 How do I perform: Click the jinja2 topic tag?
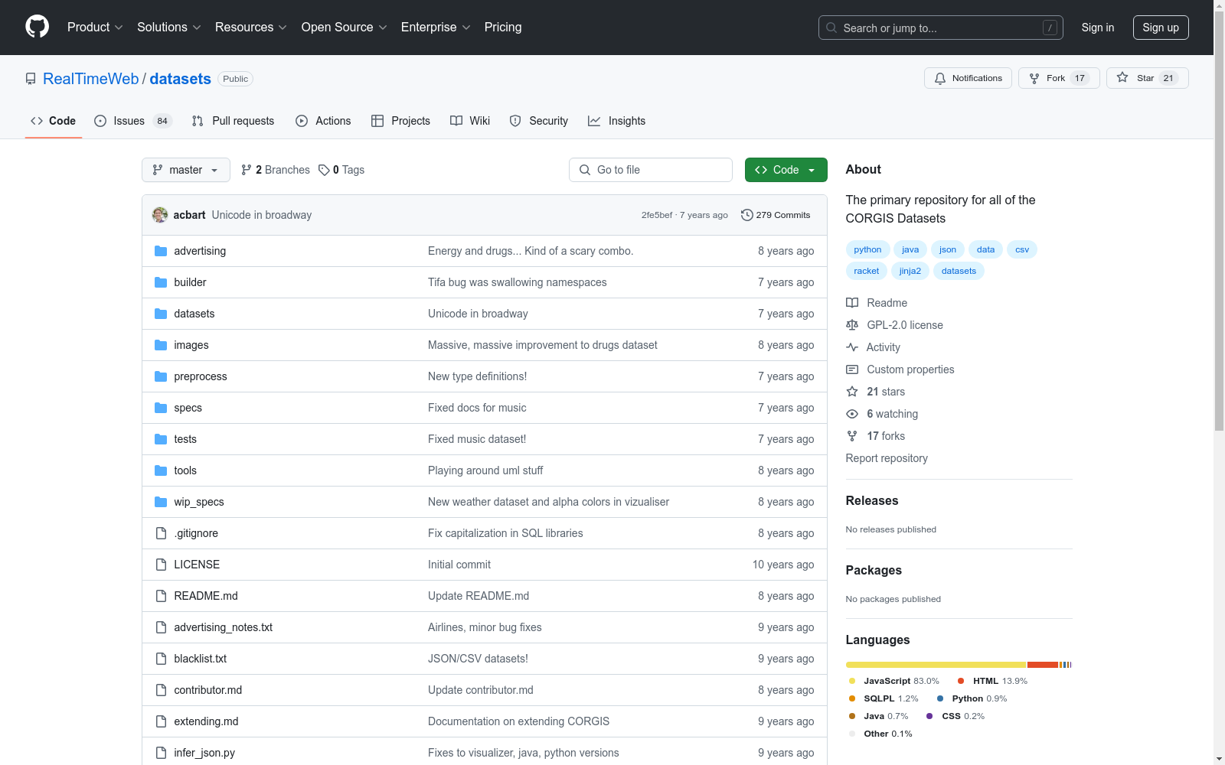click(x=910, y=271)
